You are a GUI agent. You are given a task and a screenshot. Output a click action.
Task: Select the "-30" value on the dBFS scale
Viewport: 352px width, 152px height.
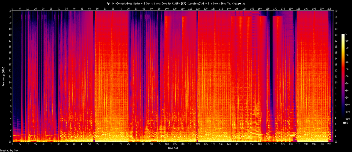click(347, 55)
